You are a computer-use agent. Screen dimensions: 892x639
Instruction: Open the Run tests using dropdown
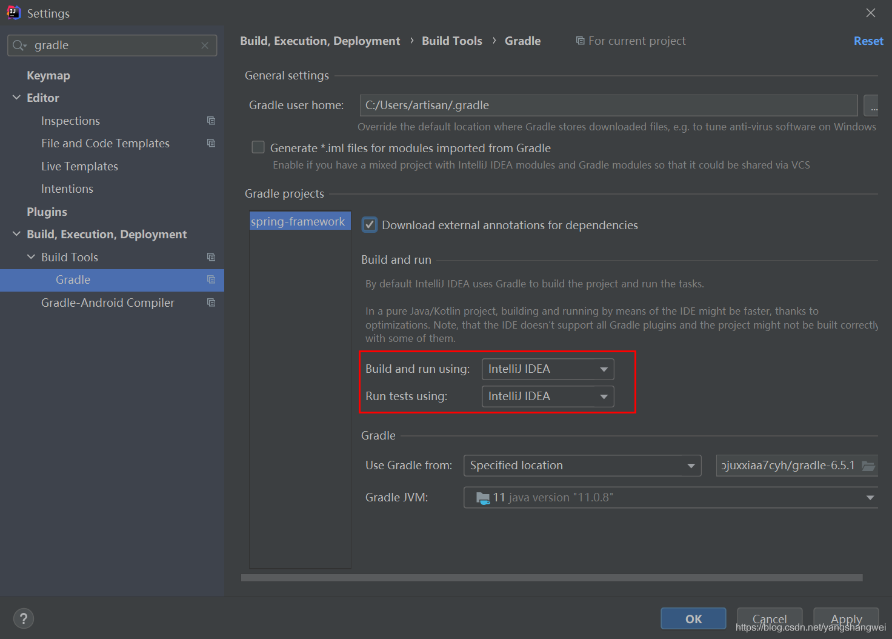click(x=548, y=396)
